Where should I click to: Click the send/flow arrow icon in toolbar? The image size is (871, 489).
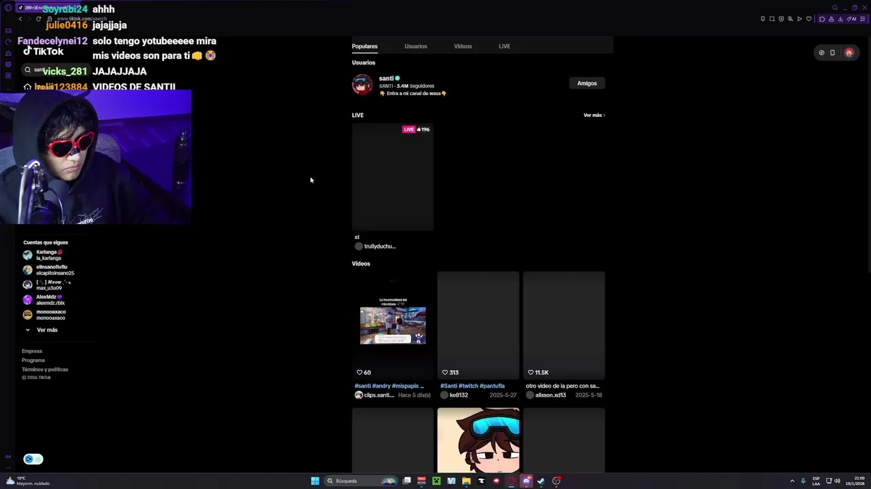pyautogui.click(x=800, y=19)
